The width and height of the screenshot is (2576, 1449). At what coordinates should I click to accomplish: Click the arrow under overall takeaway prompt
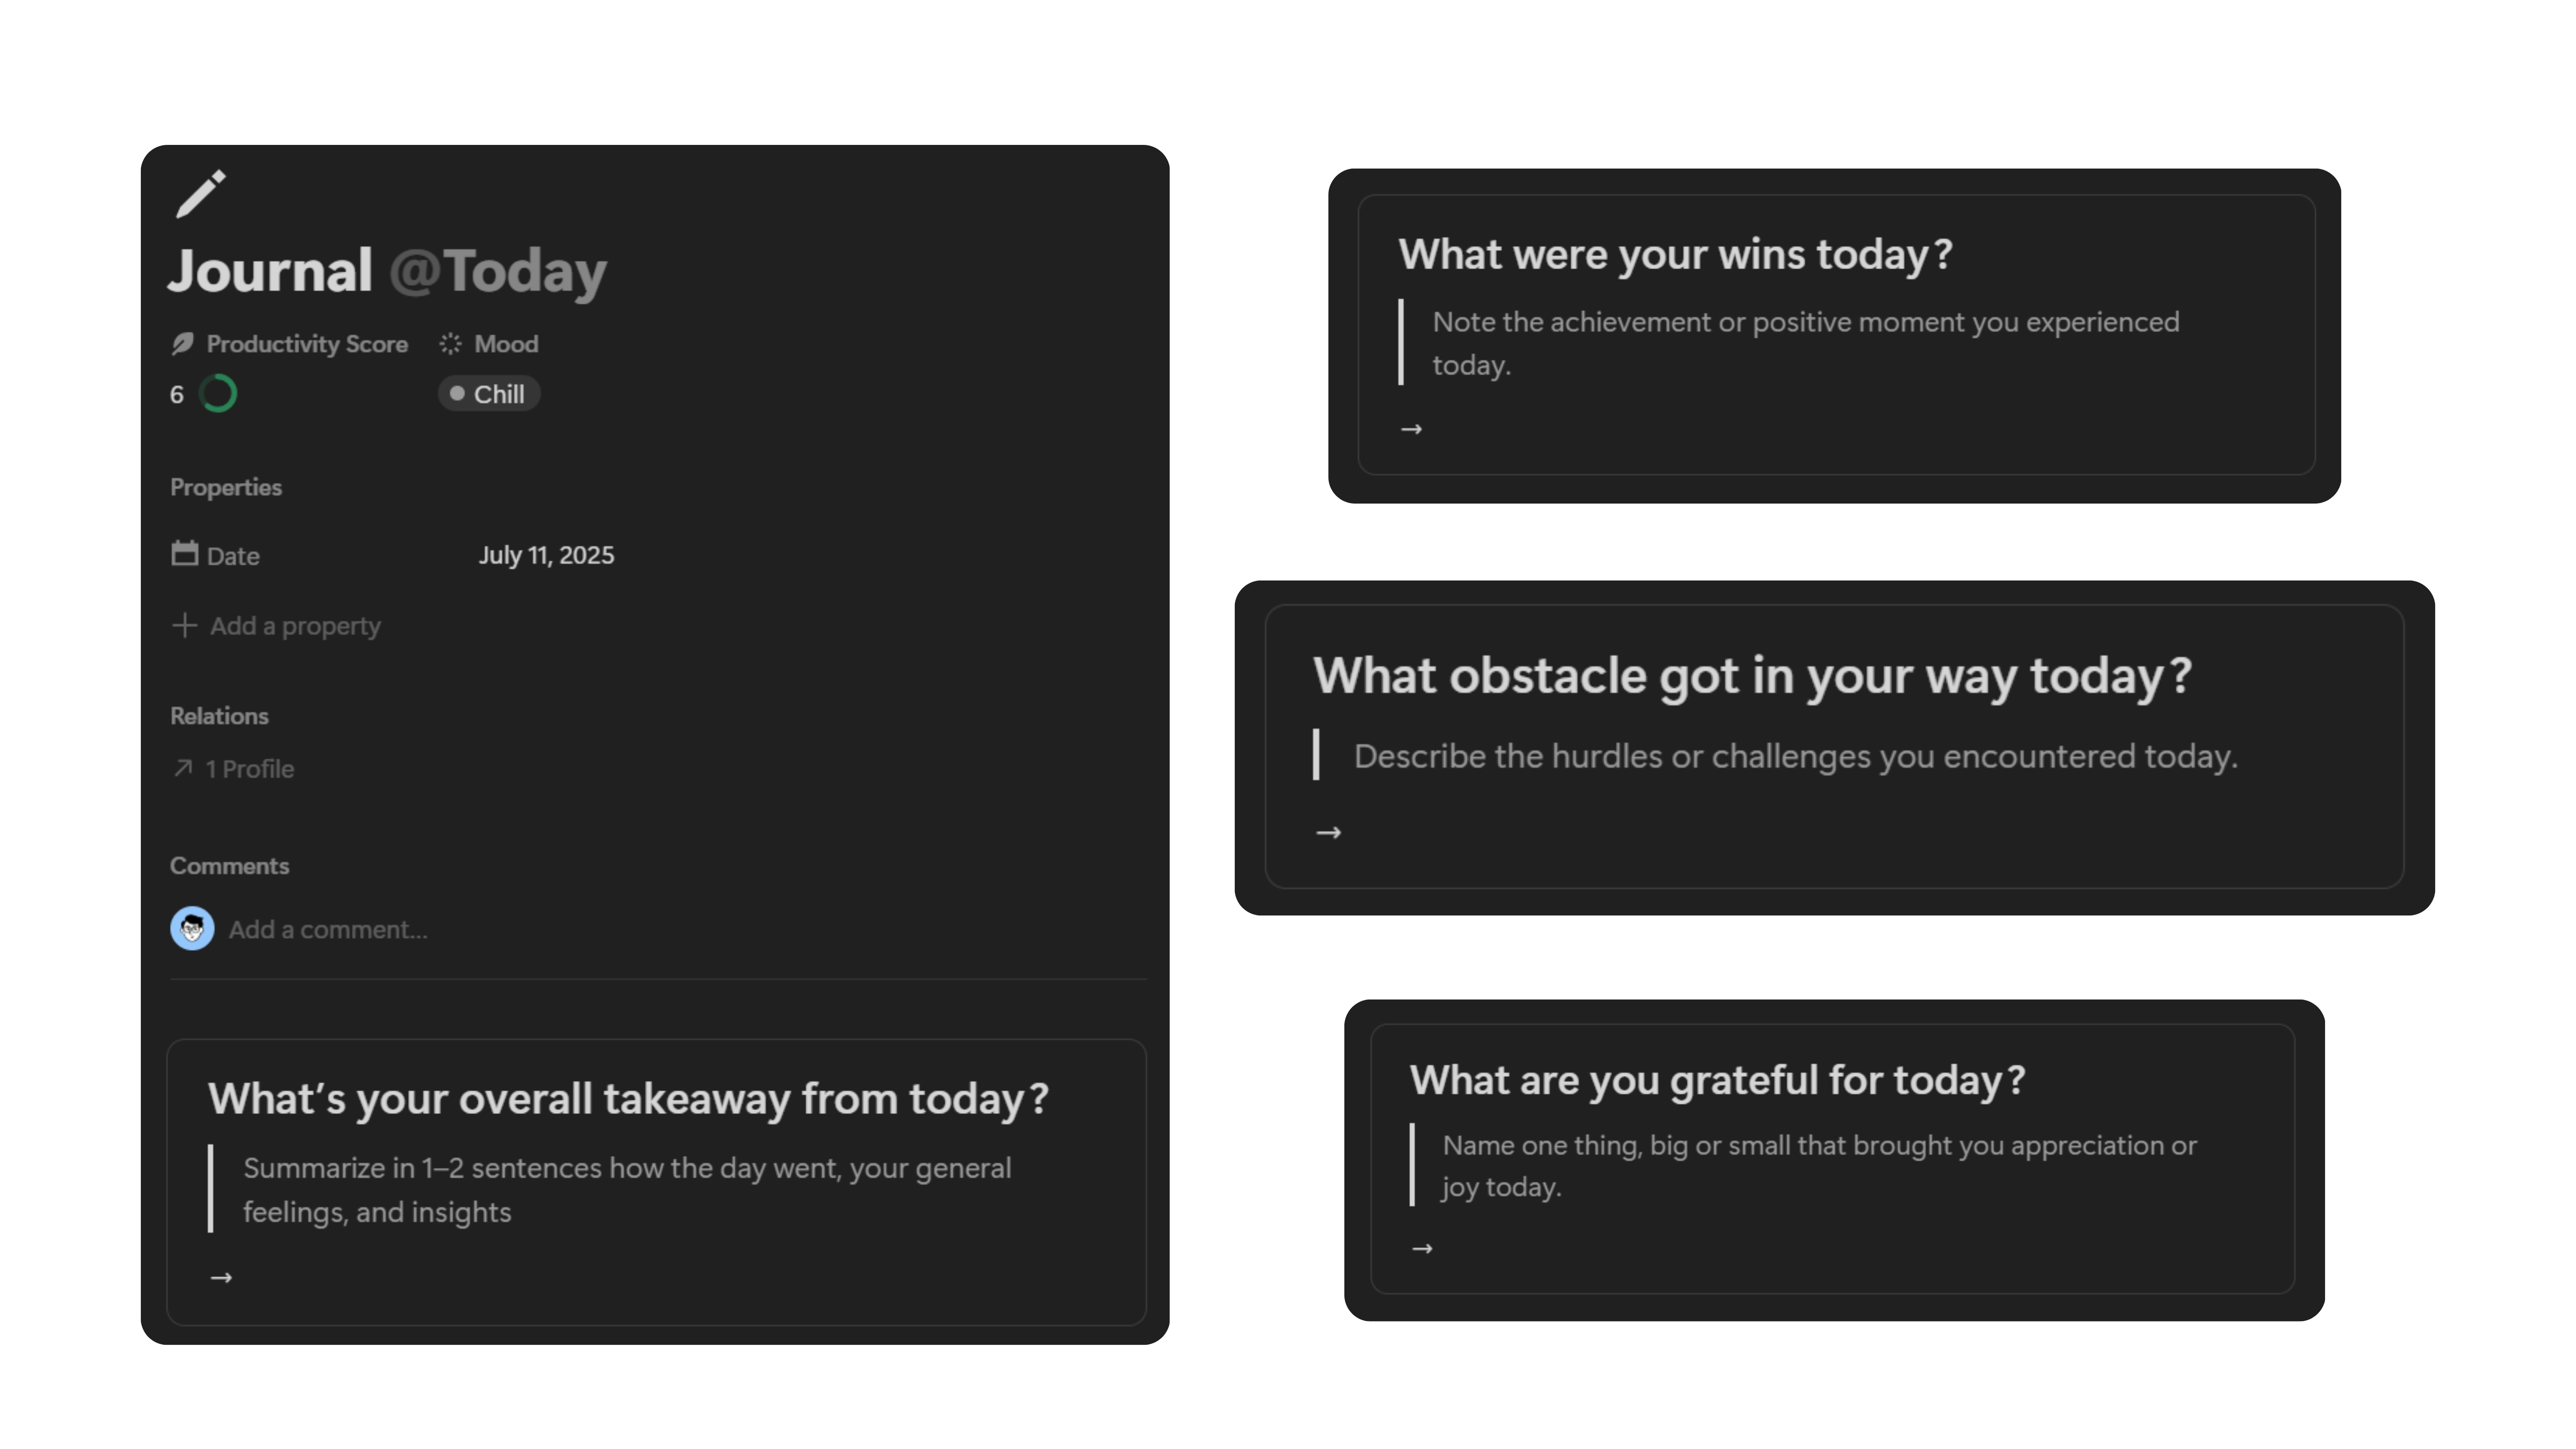tap(221, 1278)
